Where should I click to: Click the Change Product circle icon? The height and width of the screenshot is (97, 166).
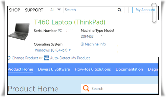point(9,58)
